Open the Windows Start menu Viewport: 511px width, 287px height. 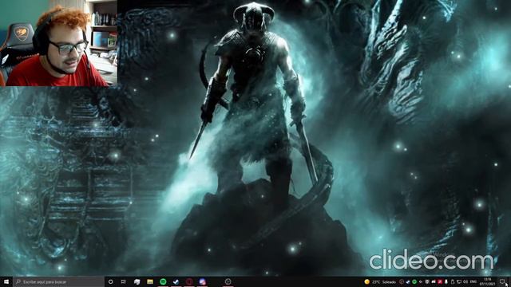[6, 281]
